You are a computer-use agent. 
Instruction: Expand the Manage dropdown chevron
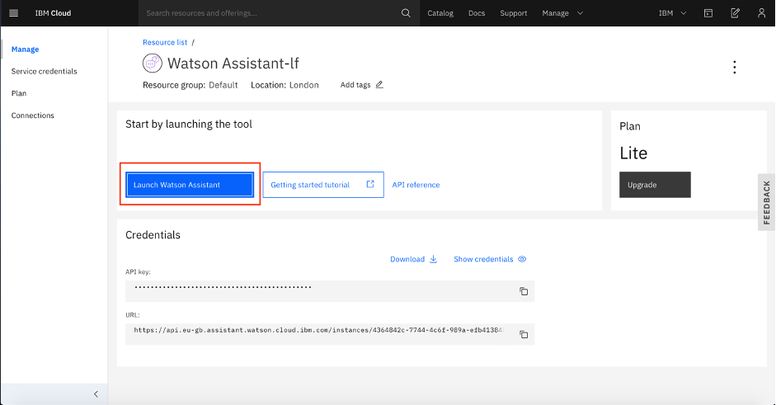click(580, 13)
